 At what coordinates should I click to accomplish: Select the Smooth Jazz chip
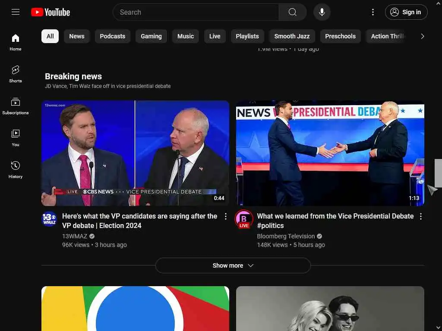tap(292, 36)
